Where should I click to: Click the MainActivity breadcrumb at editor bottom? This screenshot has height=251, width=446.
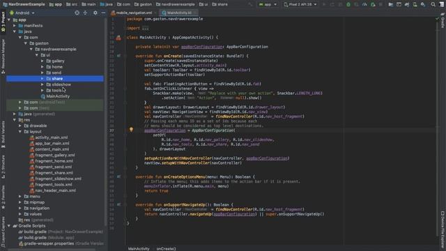[x=139, y=249]
